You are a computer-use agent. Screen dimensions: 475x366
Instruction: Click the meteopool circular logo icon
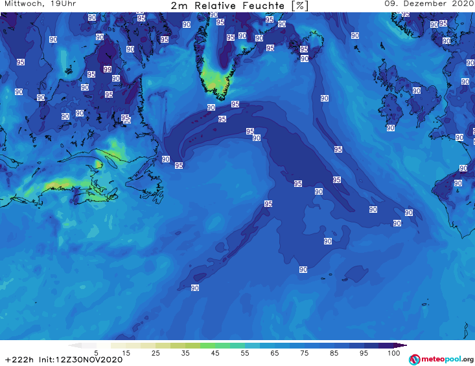point(414,360)
